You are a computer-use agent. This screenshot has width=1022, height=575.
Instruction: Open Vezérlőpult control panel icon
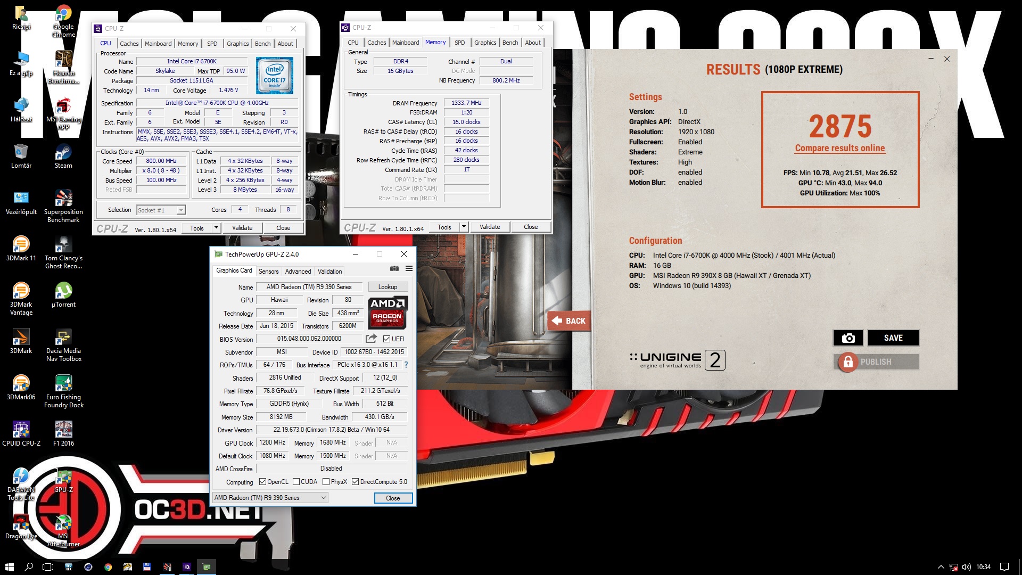coord(21,203)
